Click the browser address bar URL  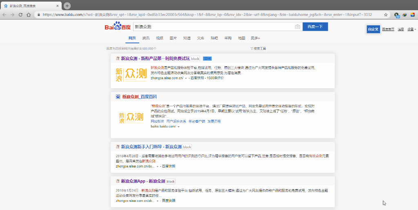point(207,15)
